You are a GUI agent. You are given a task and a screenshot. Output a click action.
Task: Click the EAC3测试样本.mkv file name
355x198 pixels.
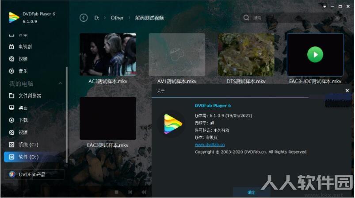point(108,145)
